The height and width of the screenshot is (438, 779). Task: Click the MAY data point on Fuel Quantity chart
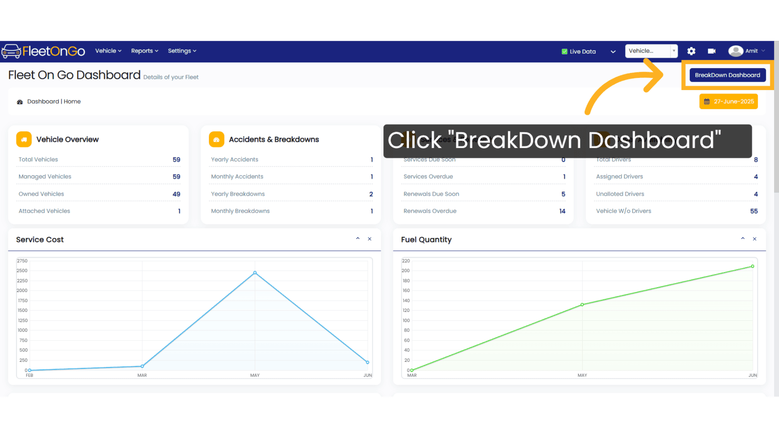tap(582, 305)
